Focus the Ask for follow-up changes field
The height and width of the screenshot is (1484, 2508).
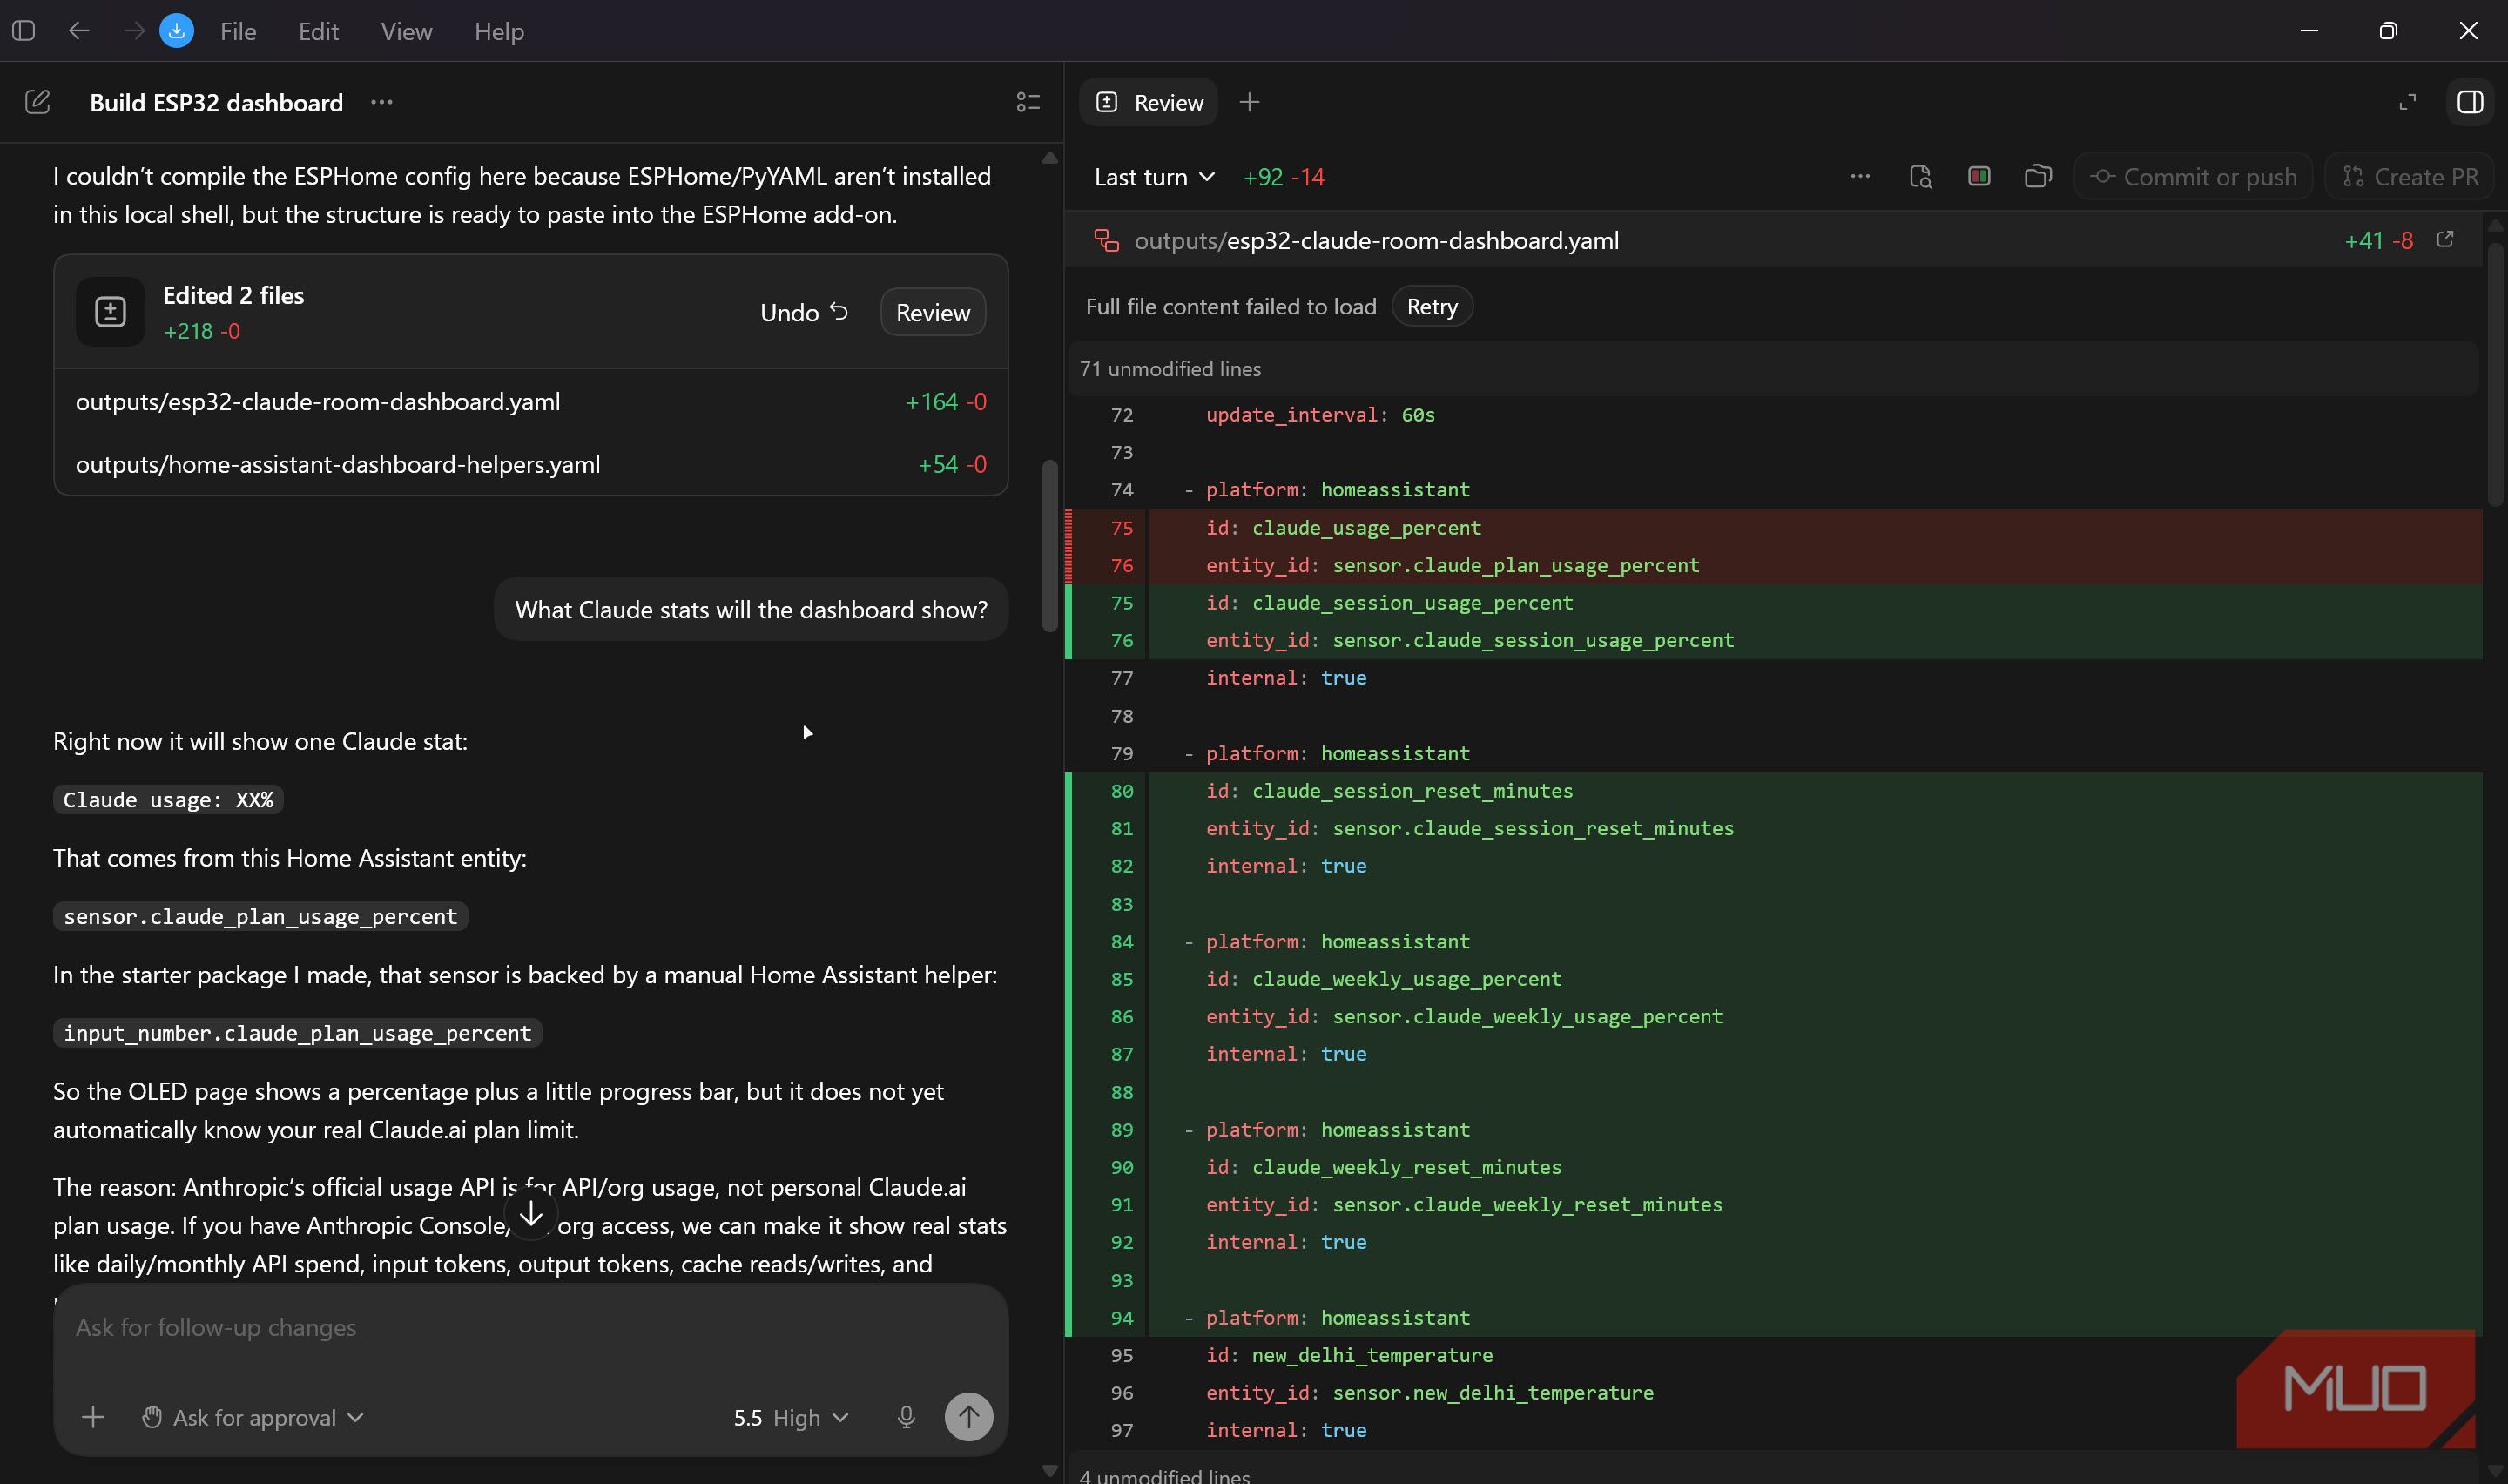point(531,1327)
